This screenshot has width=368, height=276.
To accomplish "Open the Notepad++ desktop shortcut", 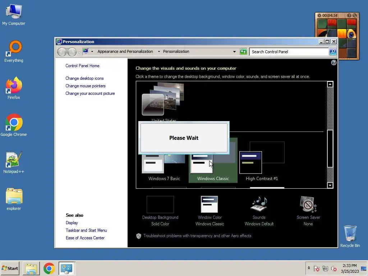I will point(14,162).
